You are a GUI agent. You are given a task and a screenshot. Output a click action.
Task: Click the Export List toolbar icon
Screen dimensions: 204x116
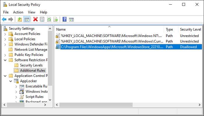point(56,20)
